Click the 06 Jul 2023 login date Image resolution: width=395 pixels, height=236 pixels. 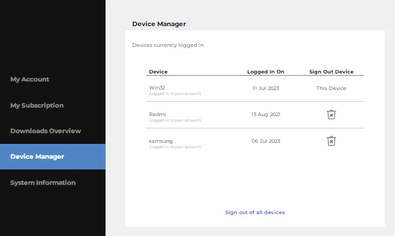point(266,141)
